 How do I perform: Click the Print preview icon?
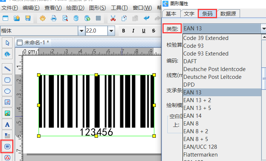[x=65, y=18]
